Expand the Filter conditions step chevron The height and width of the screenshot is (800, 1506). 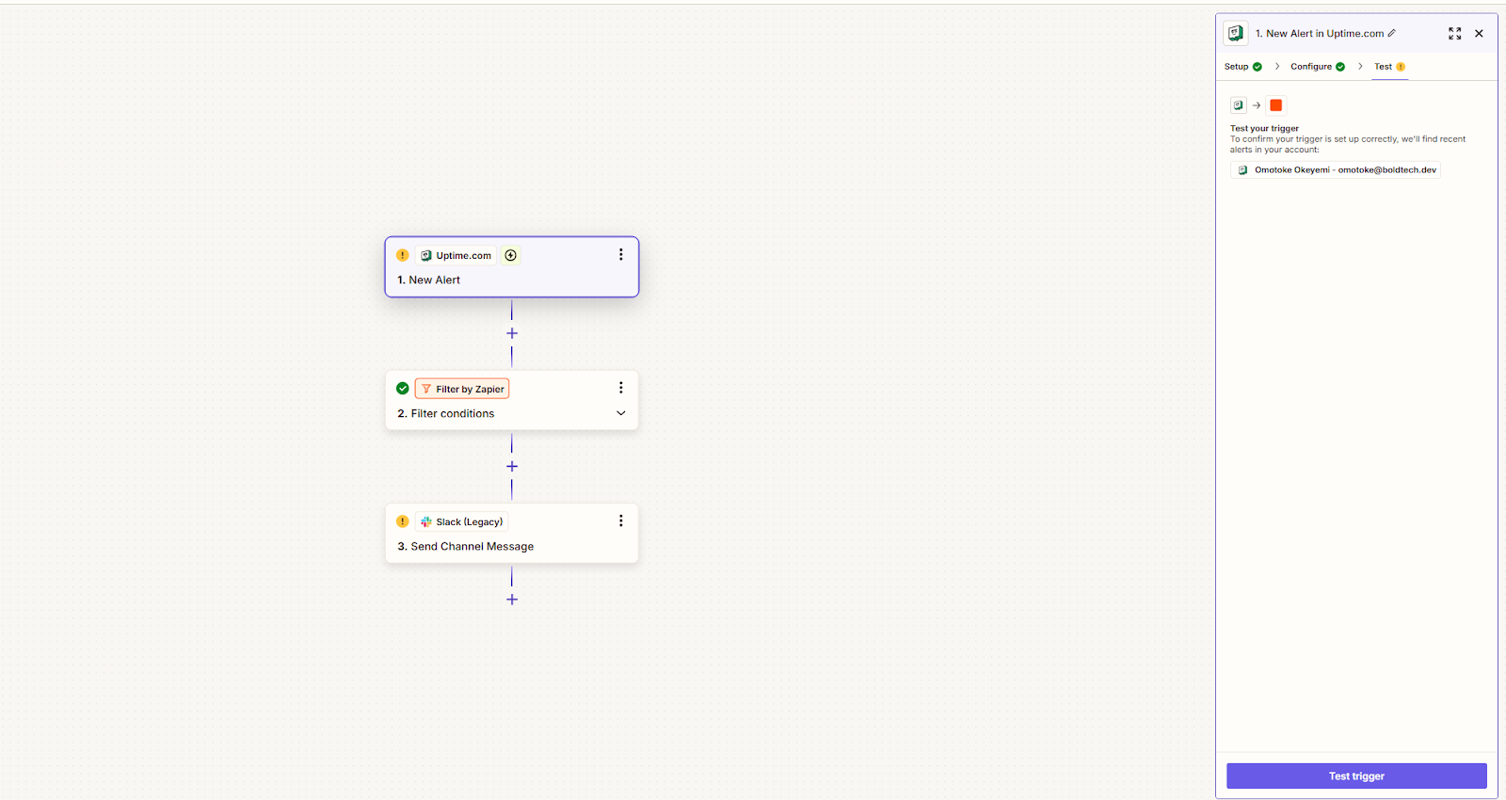[x=620, y=413]
